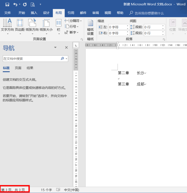
Task: Switch to the 邮件 ribbon tab
Action: tap(83, 13)
